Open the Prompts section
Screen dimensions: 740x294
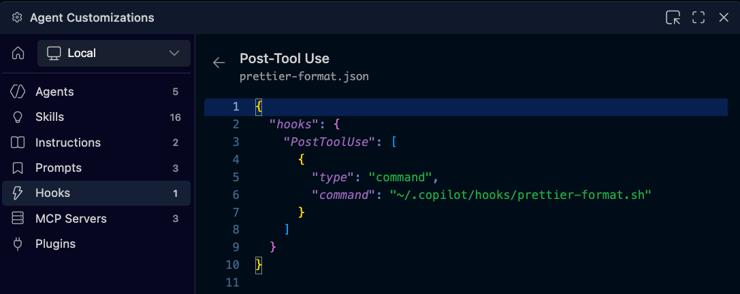click(96, 168)
